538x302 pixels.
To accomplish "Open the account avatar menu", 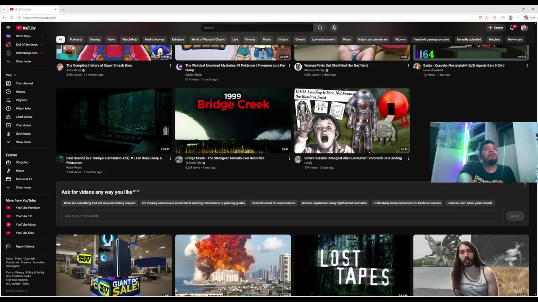I will [x=524, y=28].
